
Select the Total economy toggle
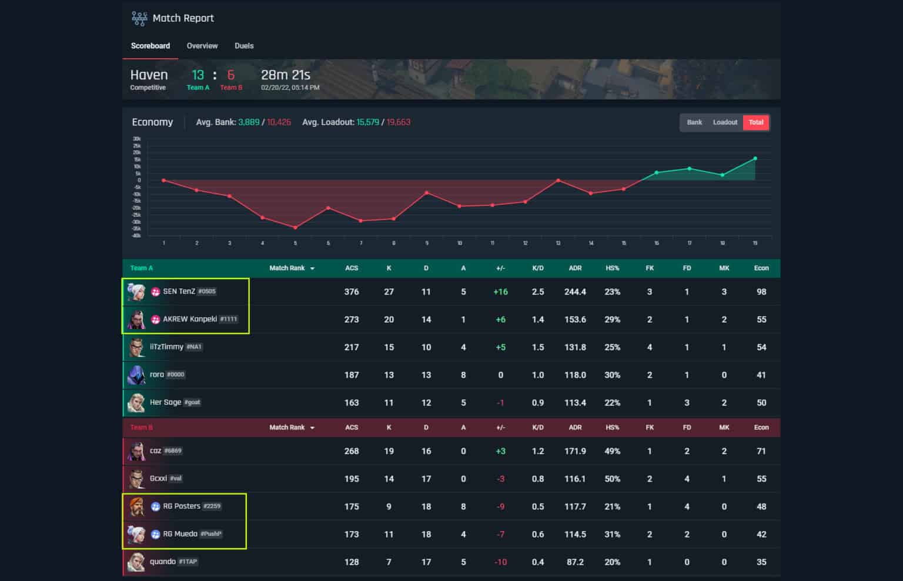tap(757, 122)
